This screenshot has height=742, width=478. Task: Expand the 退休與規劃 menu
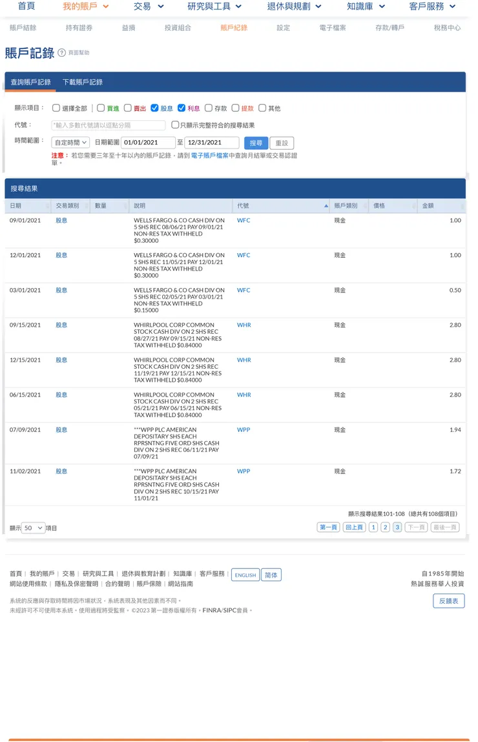[294, 6]
